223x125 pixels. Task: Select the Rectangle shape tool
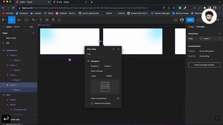[26, 20]
